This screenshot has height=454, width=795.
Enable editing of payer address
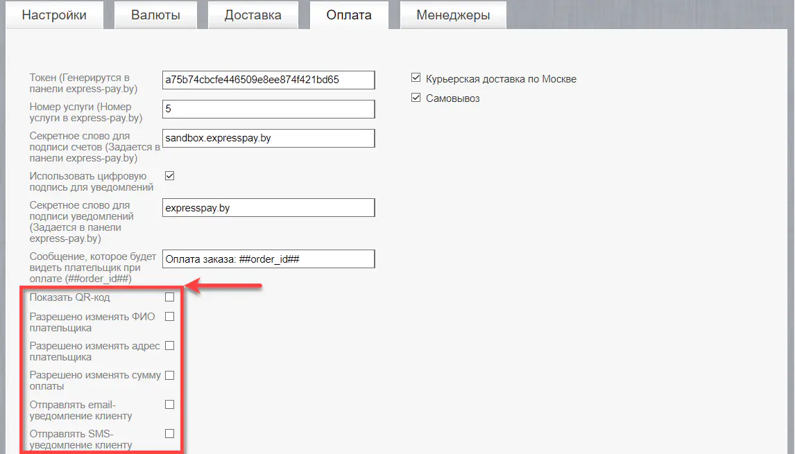169,345
